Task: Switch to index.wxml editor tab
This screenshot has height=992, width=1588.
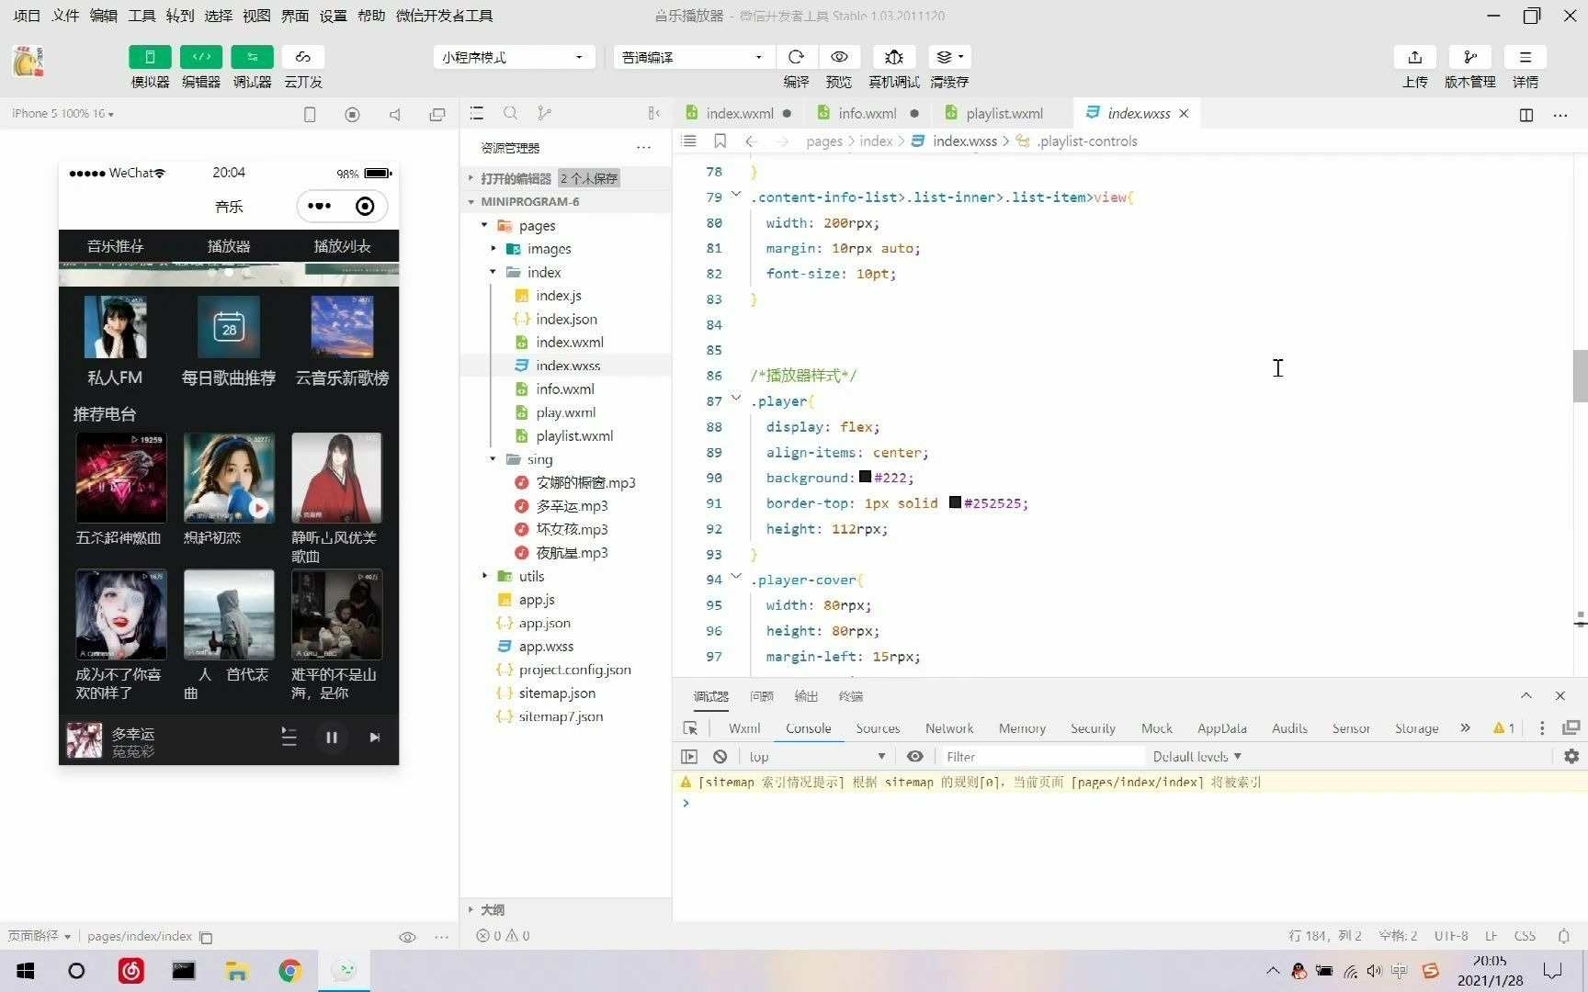Action: pos(739,113)
